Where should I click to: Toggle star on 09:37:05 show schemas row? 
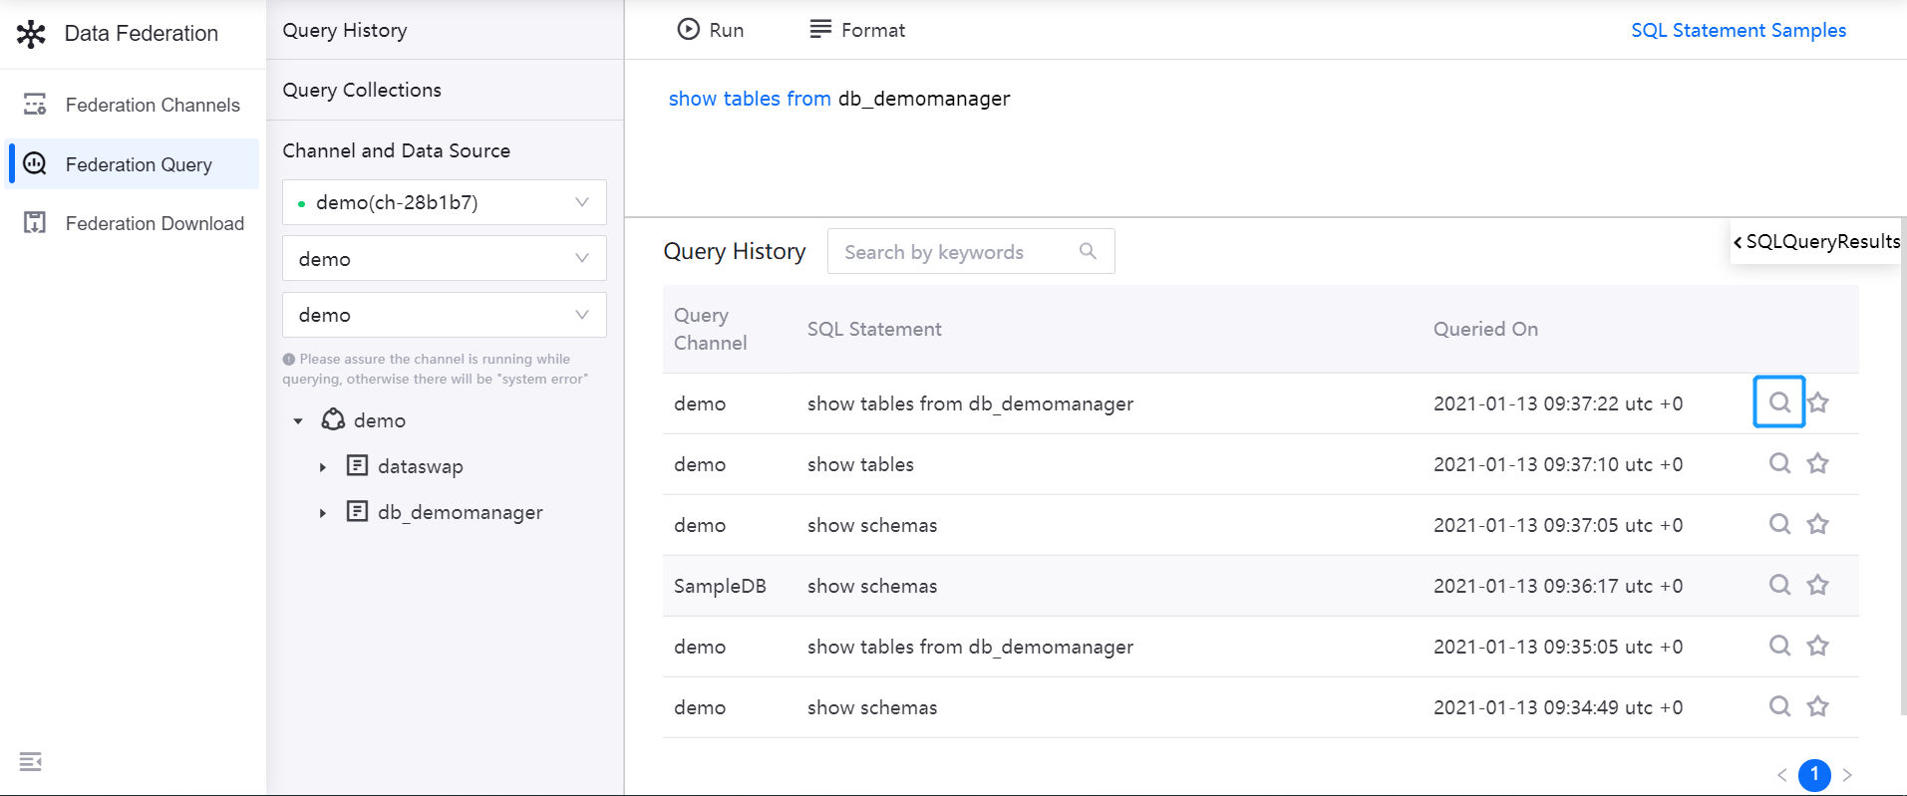[x=1818, y=524]
